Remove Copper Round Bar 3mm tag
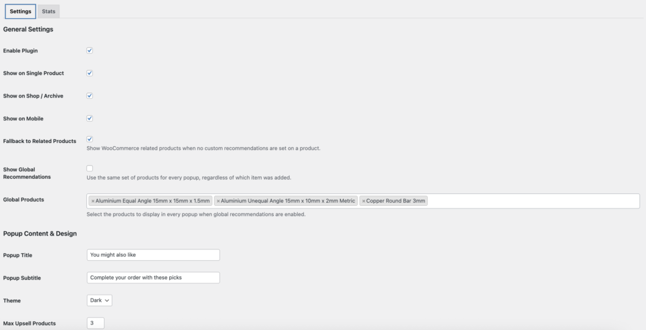This screenshot has width=646, height=330. coord(364,201)
